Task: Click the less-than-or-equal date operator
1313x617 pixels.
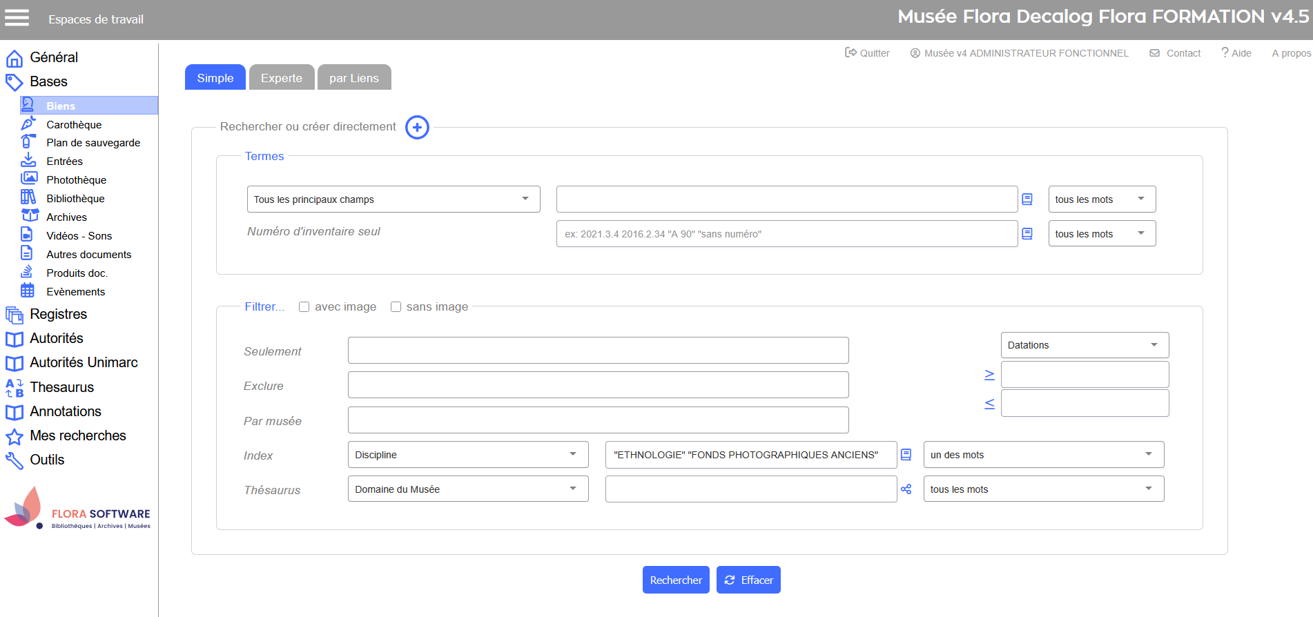Action: coord(989,404)
